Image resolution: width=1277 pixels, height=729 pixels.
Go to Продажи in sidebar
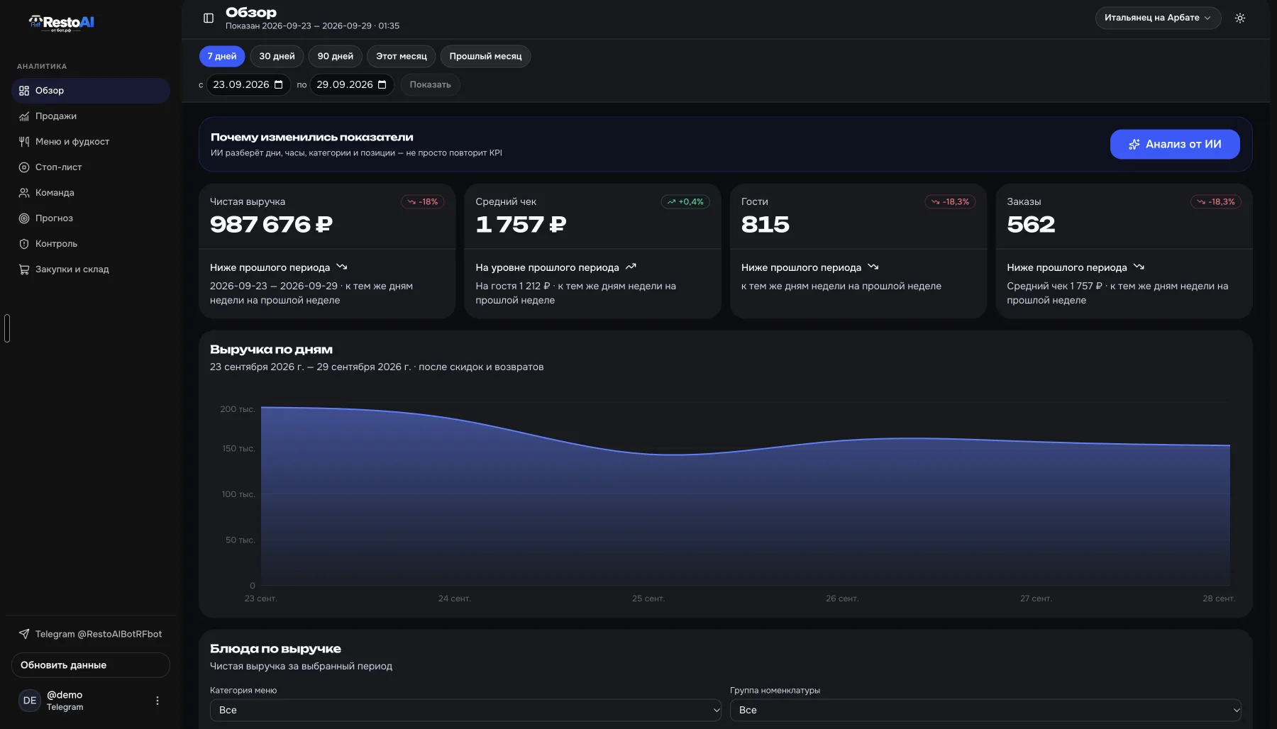click(x=91, y=116)
